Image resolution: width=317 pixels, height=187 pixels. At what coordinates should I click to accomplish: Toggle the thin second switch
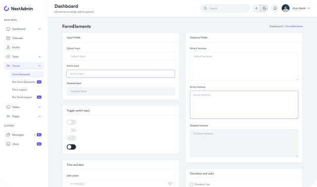coord(71,130)
